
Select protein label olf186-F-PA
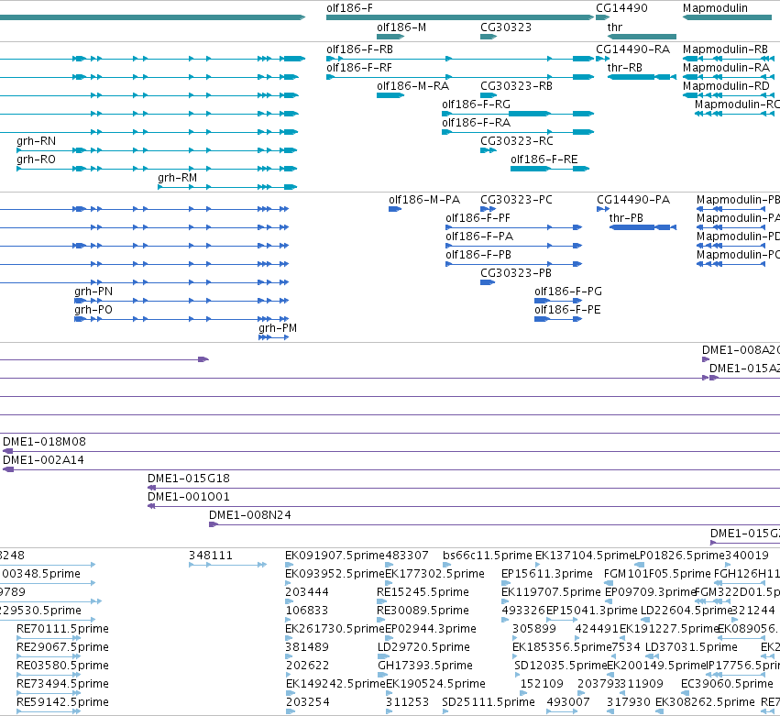point(479,237)
